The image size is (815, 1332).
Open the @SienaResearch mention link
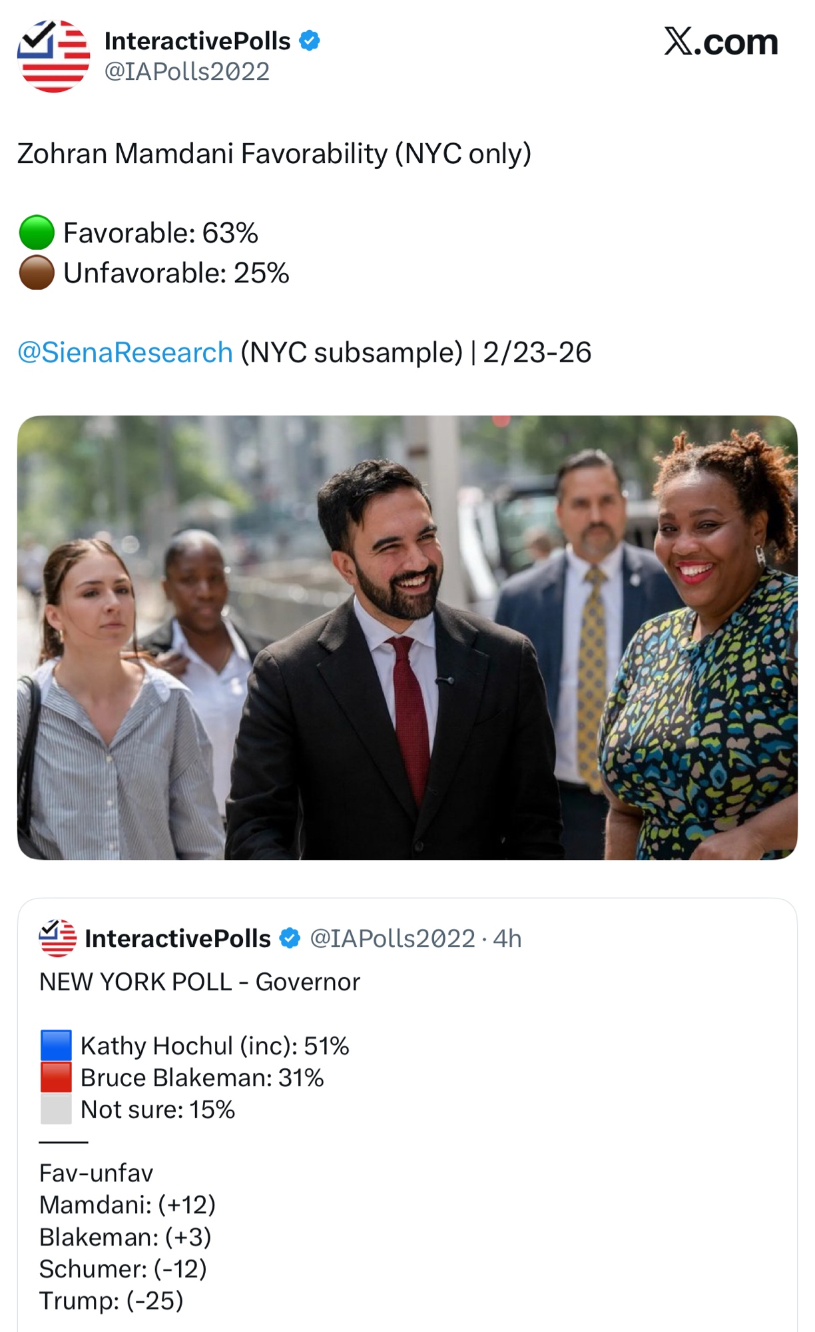125,352
